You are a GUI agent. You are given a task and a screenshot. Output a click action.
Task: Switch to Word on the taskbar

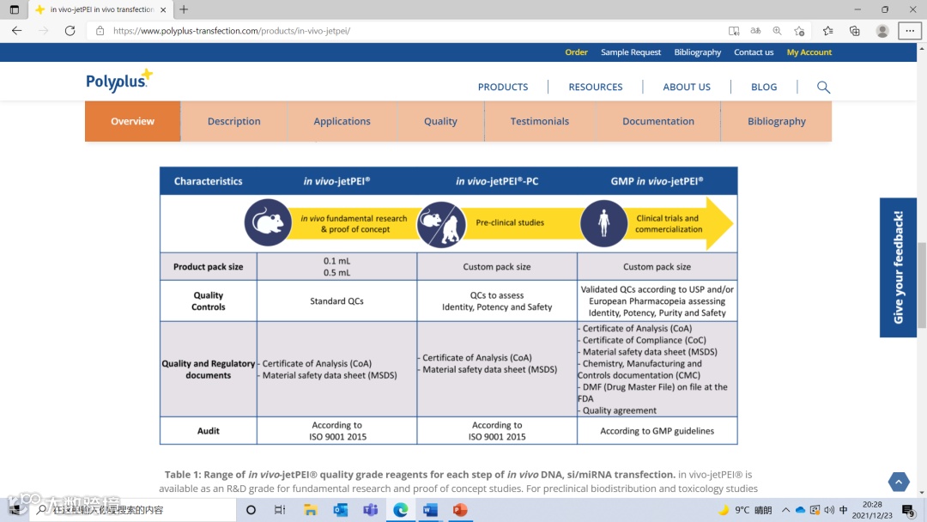tap(430, 510)
